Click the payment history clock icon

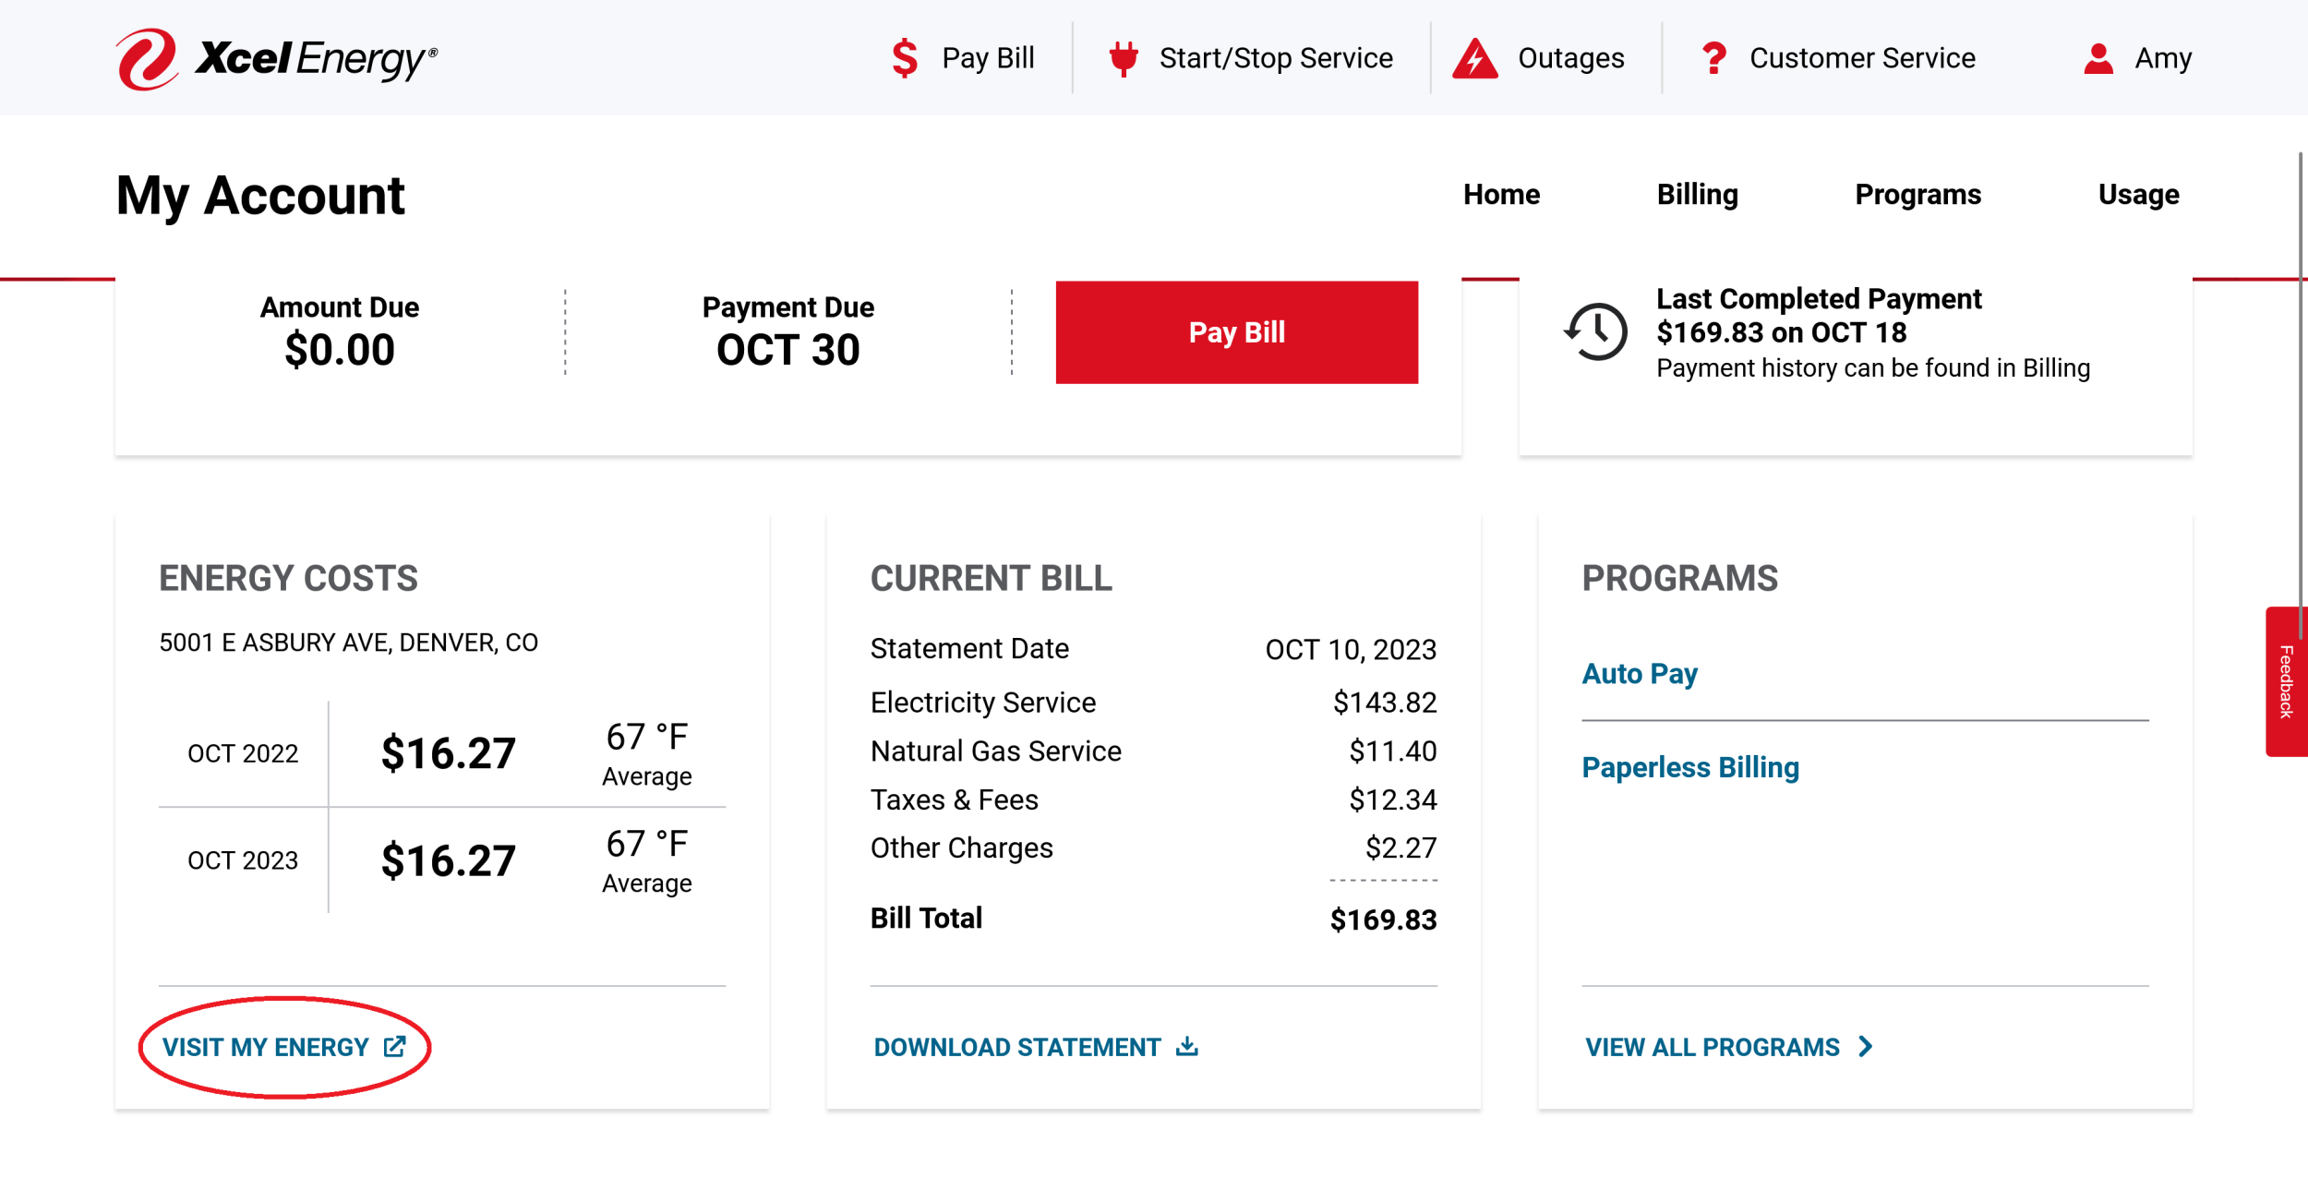click(x=1595, y=331)
